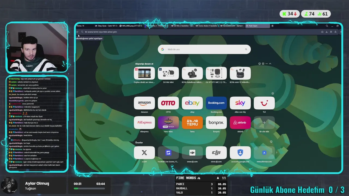Collapse the 'Alışverişe devam et' section
349x196 pixels.
coord(270,64)
